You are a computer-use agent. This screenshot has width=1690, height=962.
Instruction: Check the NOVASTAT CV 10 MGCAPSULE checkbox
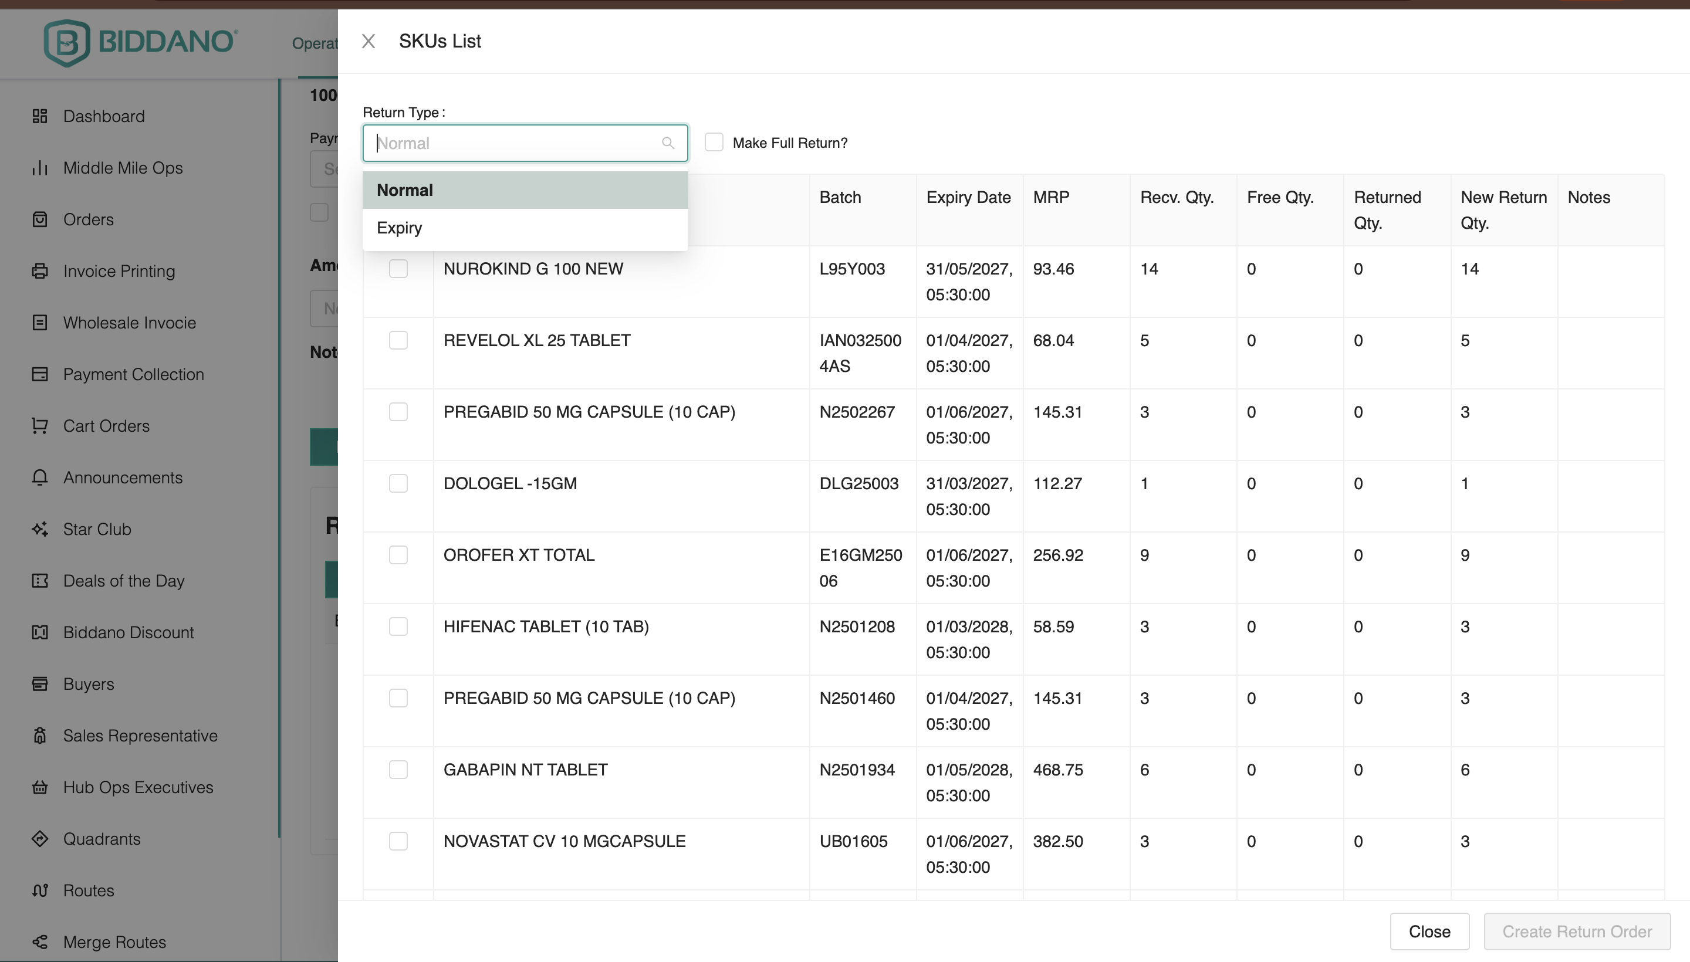[398, 841]
